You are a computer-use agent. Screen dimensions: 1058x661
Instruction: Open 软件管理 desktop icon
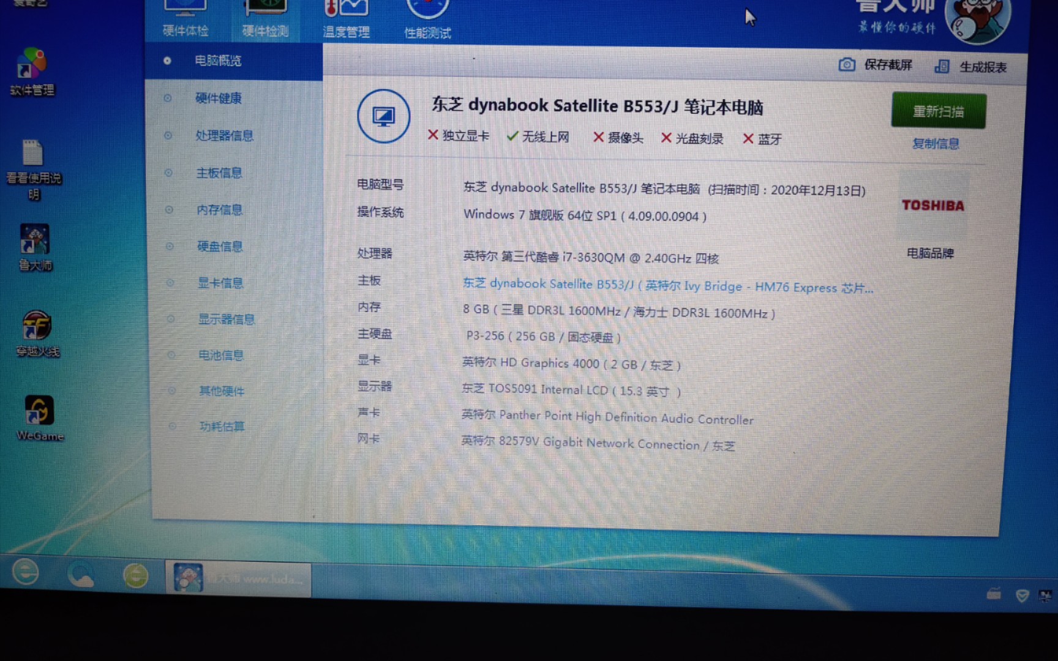click(x=32, y=72)
